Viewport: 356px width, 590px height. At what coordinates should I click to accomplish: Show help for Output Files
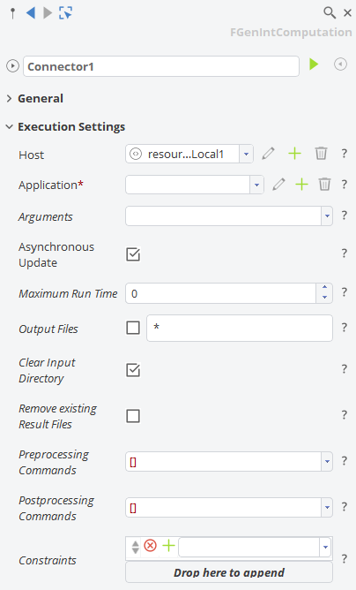[x=344, y=328]
